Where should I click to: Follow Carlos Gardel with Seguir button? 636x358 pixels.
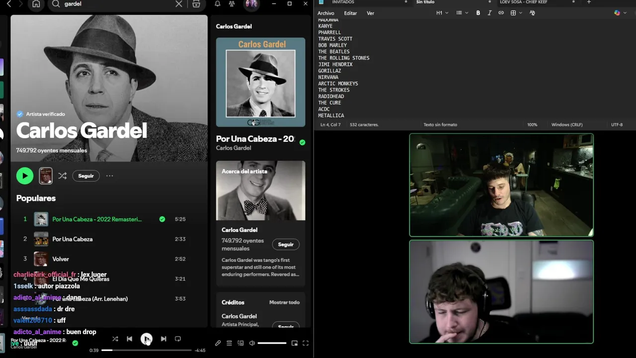86,176
